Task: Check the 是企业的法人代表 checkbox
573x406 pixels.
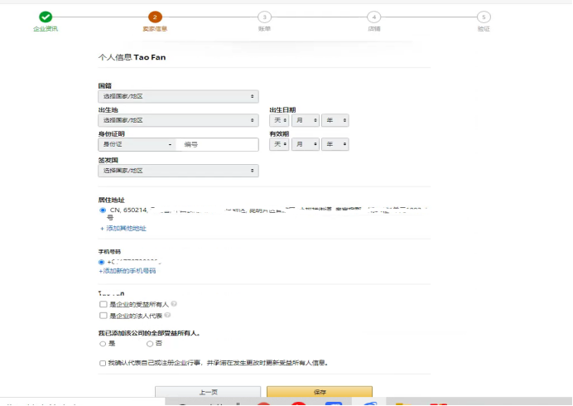Action: coord(104,315)
